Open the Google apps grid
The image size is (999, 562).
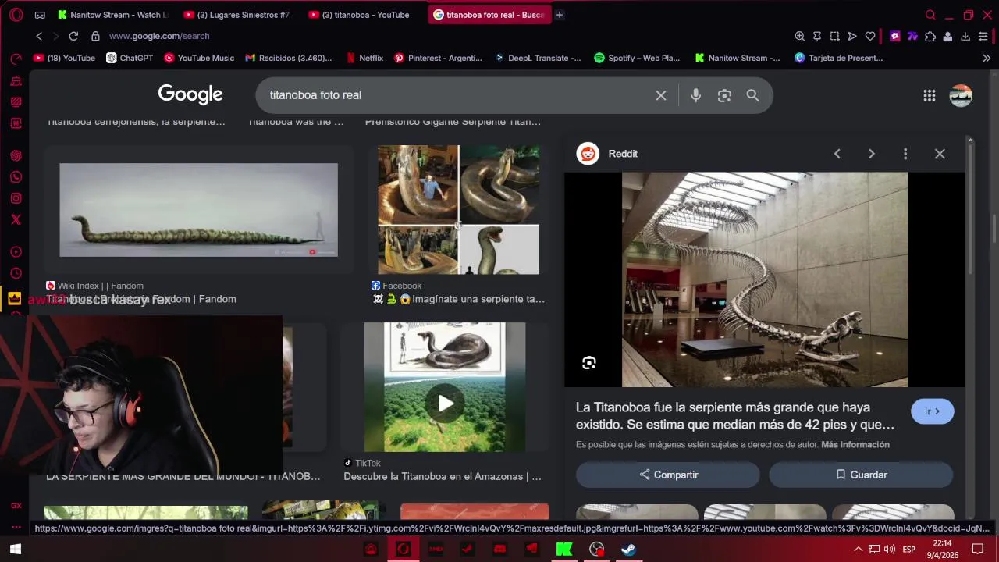(929, 95)
